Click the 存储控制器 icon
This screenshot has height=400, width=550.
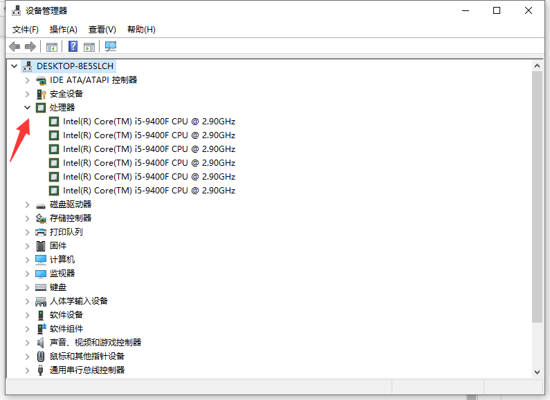pyautogui.click(x=41, y=218)
